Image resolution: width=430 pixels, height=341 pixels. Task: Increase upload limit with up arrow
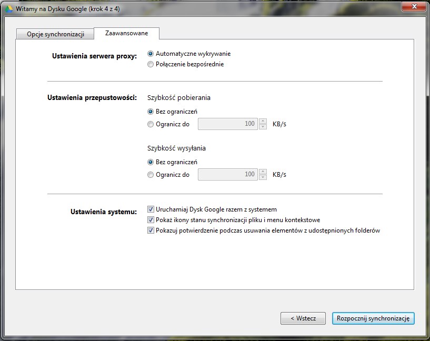click(263, 172)
